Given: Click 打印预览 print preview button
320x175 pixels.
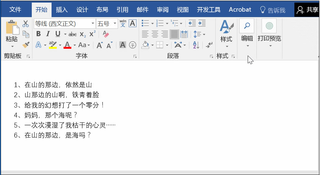Looking at the screenshot, I should (269, 33).
